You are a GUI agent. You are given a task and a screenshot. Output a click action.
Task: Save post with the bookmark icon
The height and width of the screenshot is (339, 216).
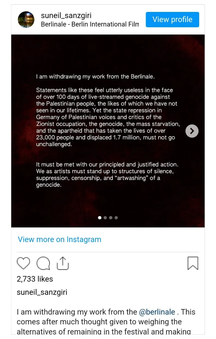pos(193,263)
